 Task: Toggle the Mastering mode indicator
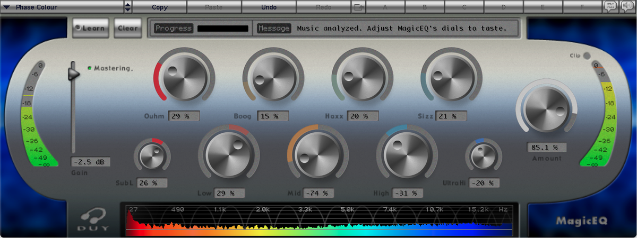click(90, 68)
